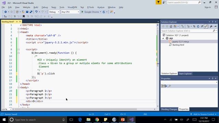Image resolution: width=219 pixels, height=123 pixels.
Task: Open the Solution Explorer search options dropdown
Action: 217,31
